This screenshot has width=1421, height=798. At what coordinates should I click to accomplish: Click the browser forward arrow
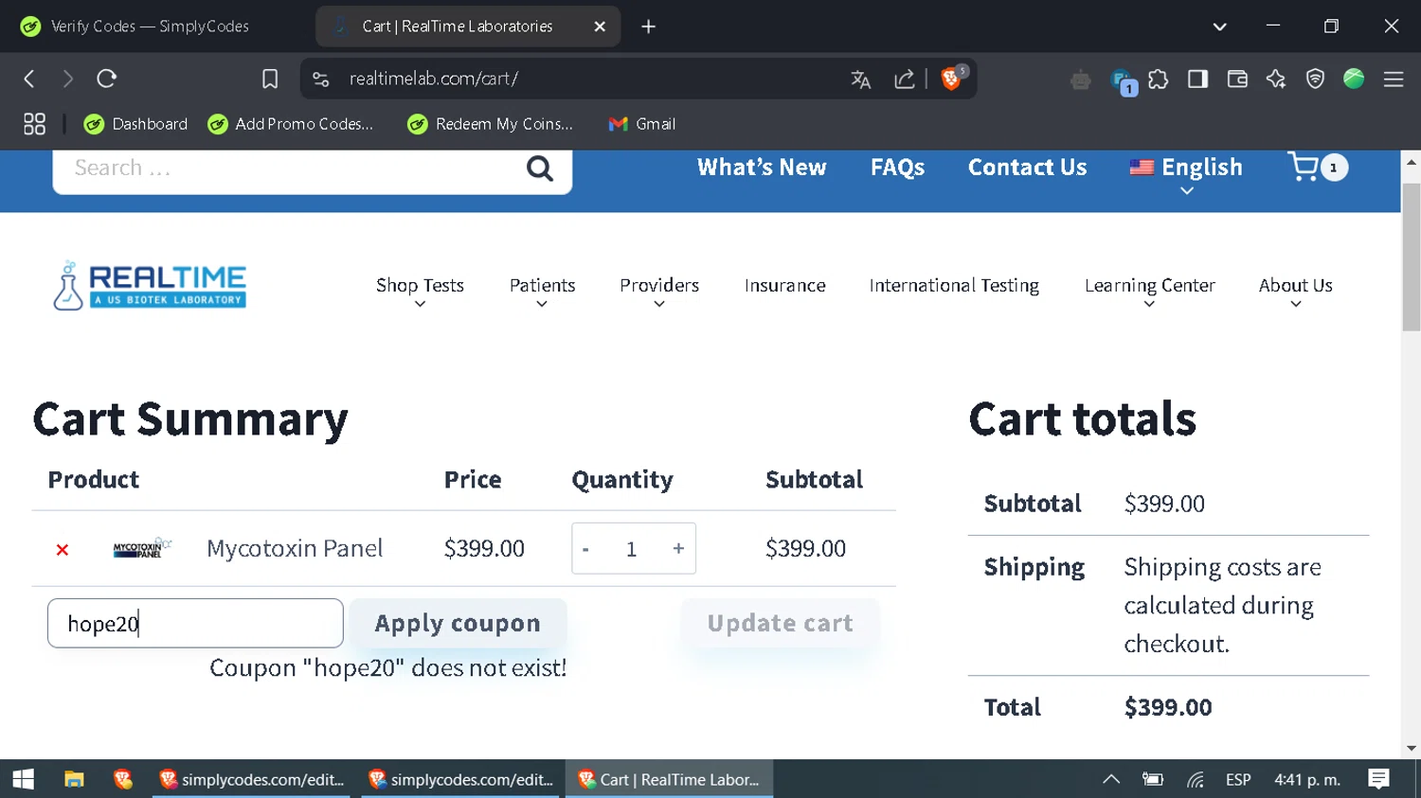coord(67,79)
